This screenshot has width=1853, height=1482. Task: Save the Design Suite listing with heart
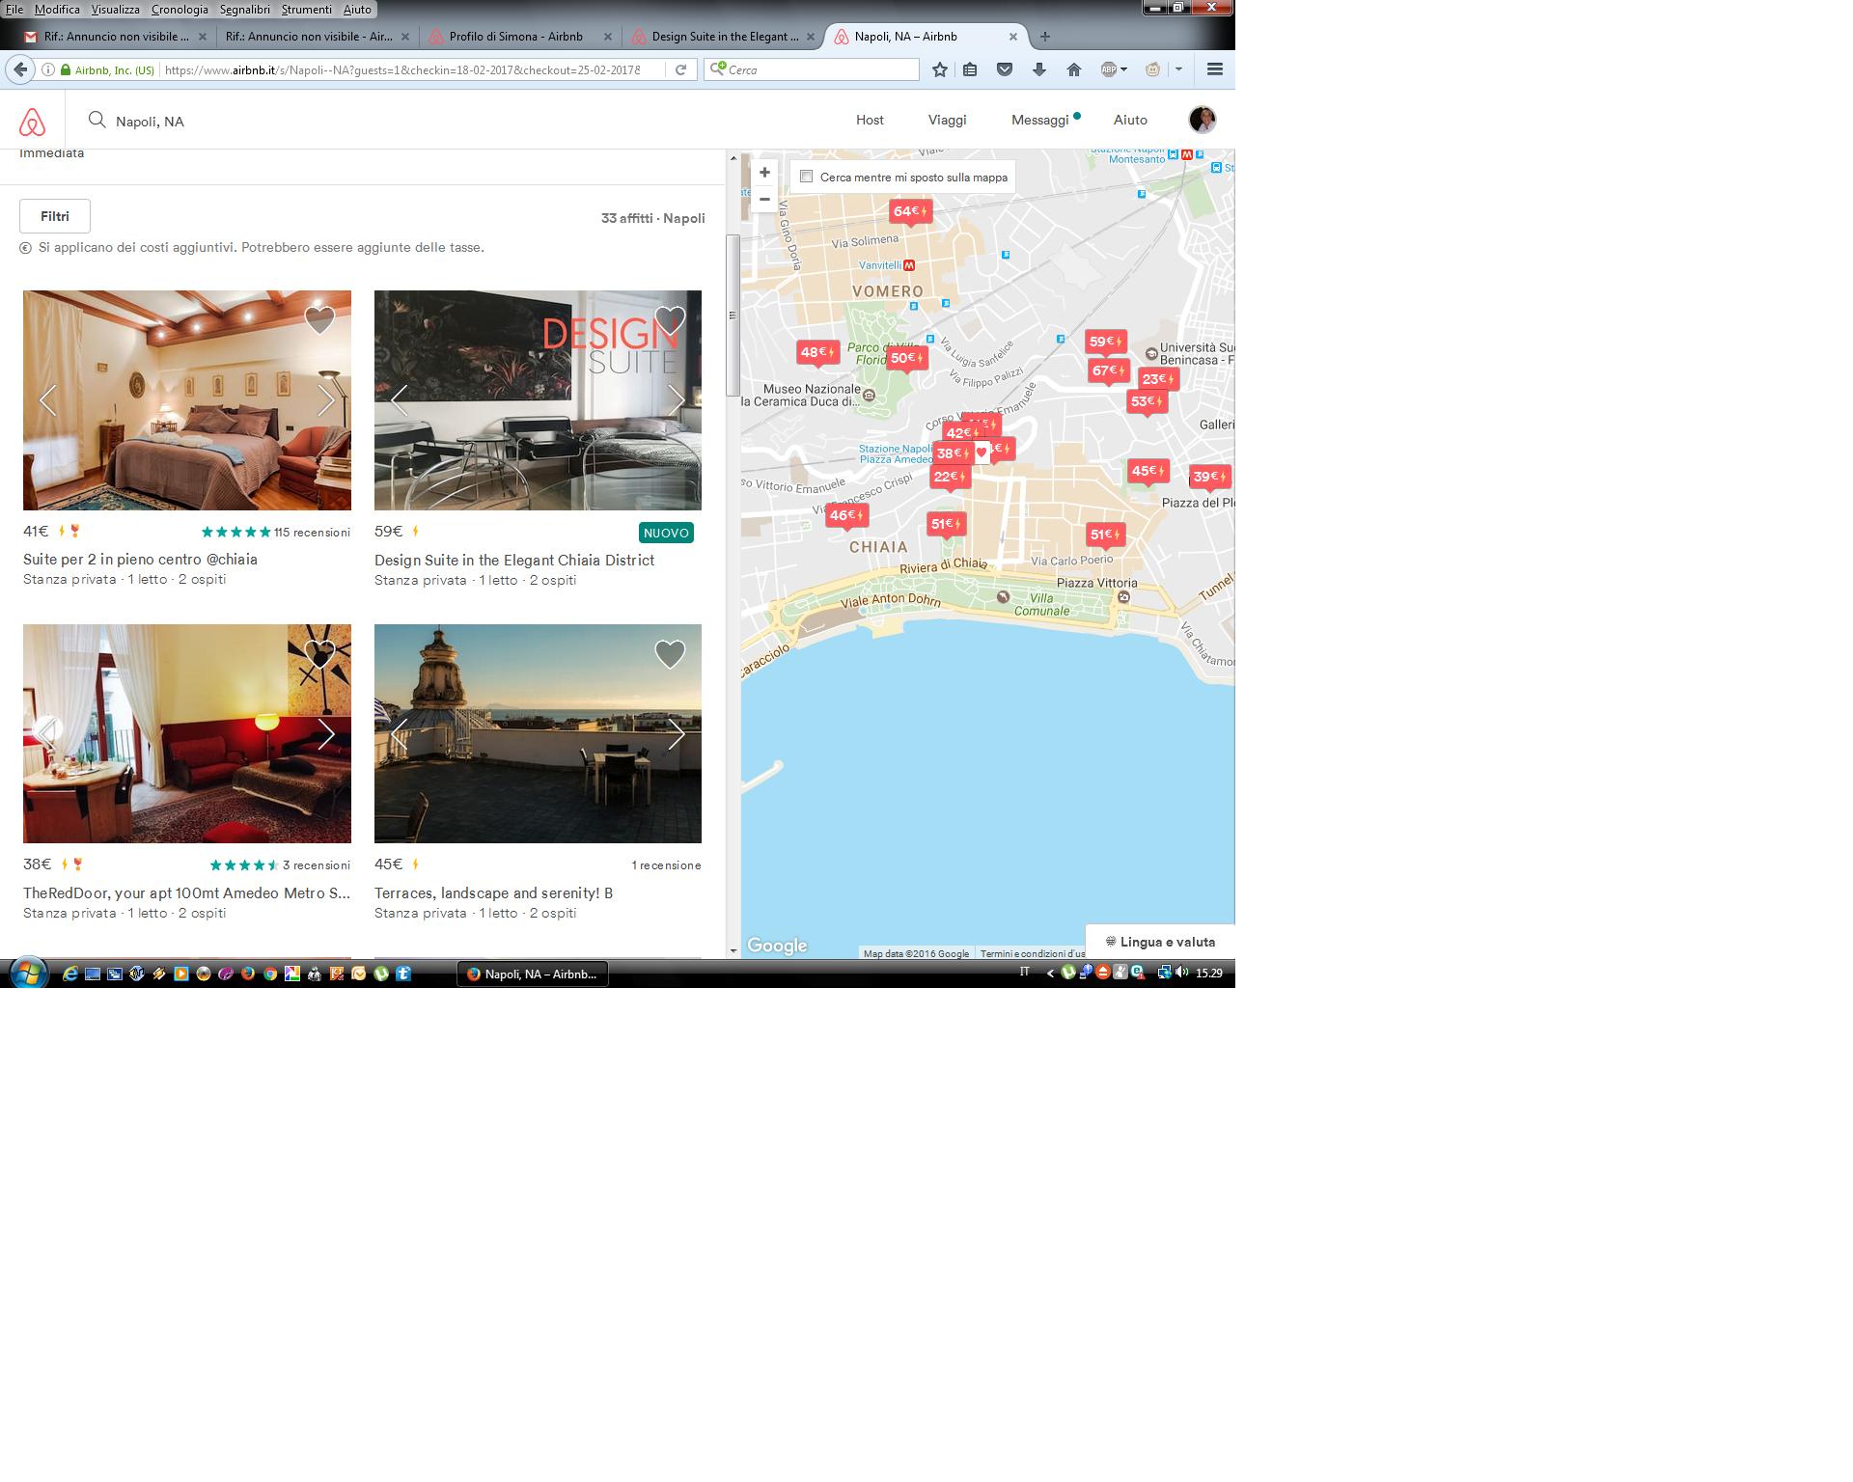(670, 319)
